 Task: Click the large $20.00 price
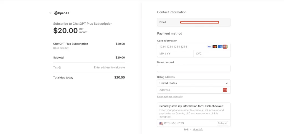[x=65, y=31]
